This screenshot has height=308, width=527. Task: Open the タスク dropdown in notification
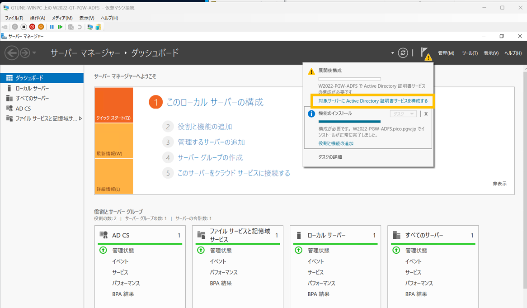[x=403, y=114]
